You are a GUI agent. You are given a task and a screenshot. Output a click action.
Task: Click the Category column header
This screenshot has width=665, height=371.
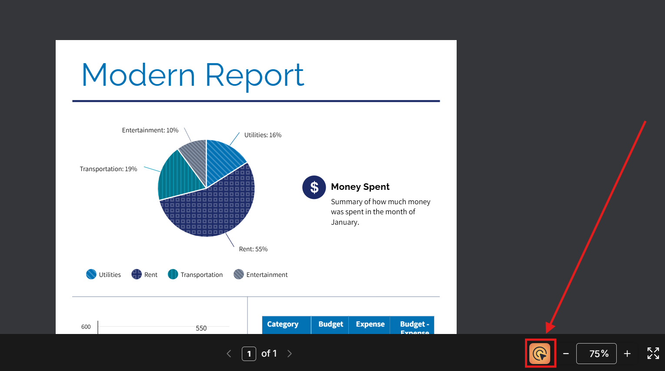283,324
